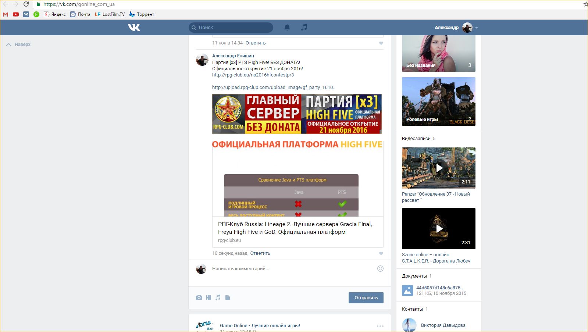Attach a video with film icon
Screen dimensions: 588x332
(x=209, y=297)
